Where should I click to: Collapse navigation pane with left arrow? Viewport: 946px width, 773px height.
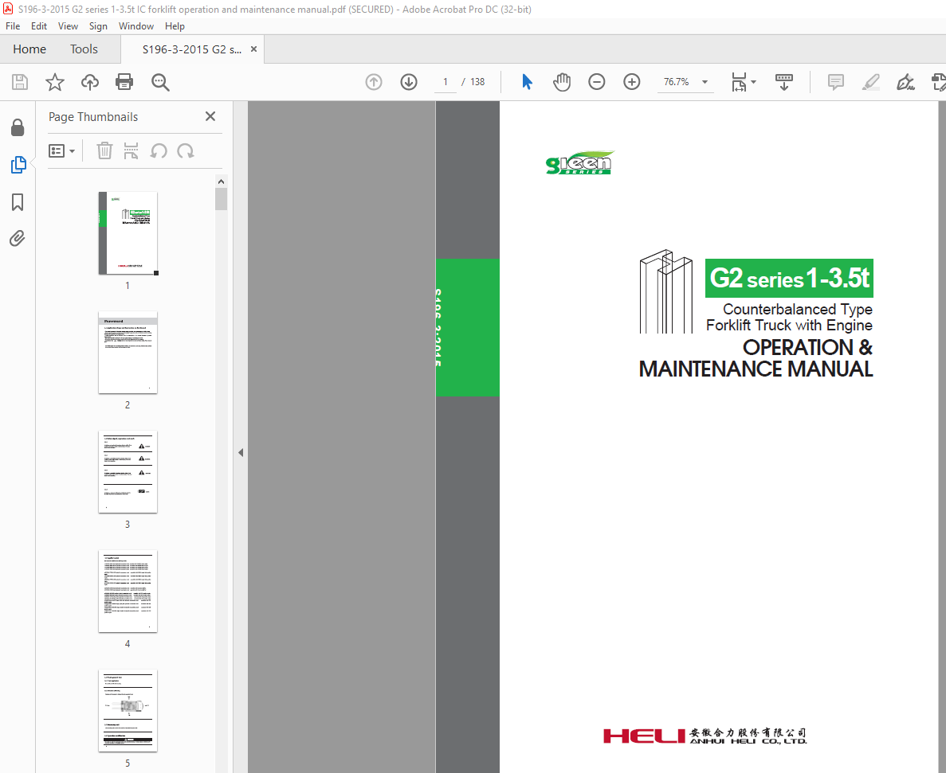click(x=241, y=452)
